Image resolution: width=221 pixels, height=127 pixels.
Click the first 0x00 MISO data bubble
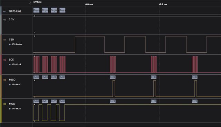coord(36,77)
